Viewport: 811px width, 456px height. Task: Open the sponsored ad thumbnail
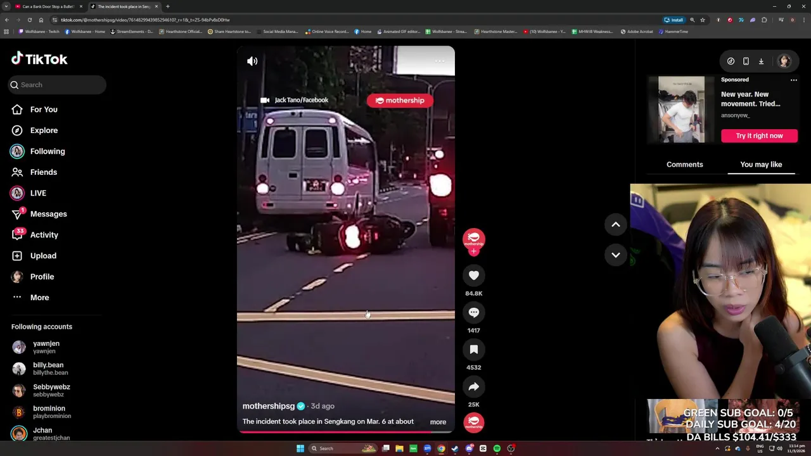pos(681,110)
